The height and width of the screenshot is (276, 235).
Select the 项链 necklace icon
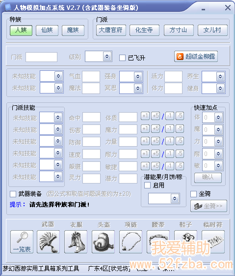point(131,242)
